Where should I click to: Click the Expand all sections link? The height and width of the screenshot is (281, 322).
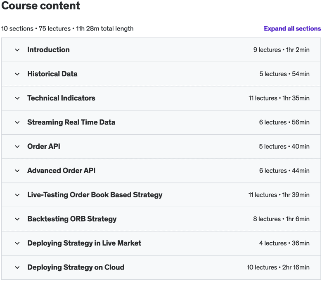292,28
